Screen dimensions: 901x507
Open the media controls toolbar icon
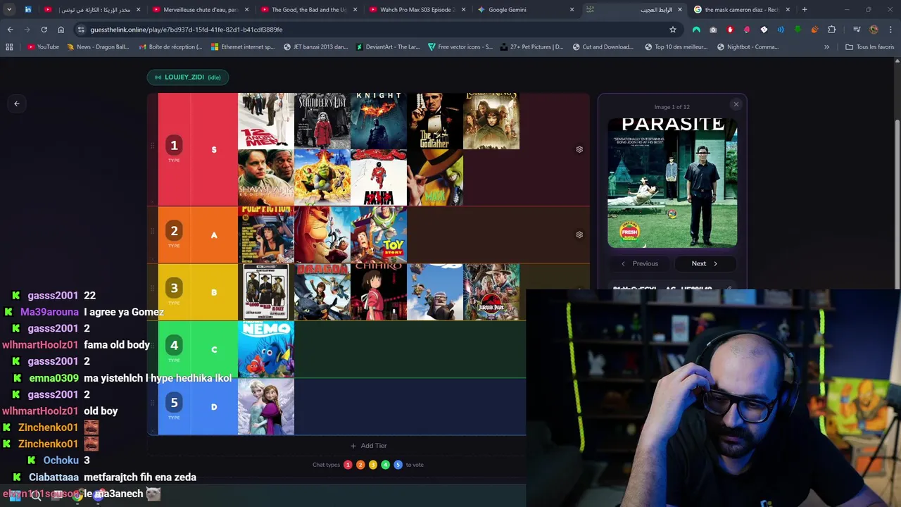(857, 30)
